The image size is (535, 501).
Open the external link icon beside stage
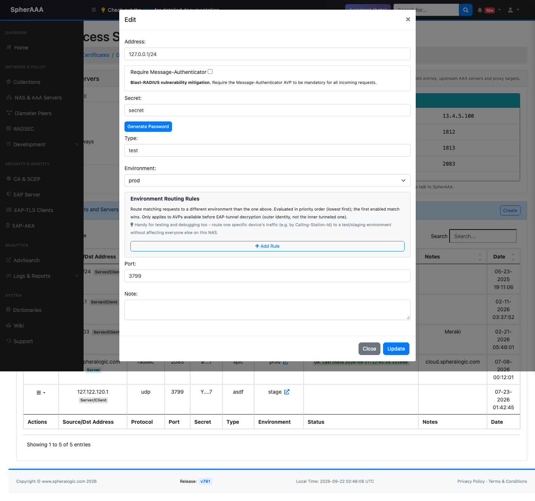pyautogui.click(x=287, y=392)
